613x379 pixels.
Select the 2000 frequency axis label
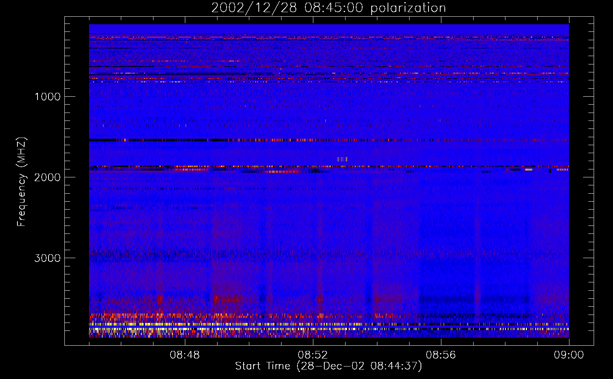pyautogui.click(x=47, y=177)
